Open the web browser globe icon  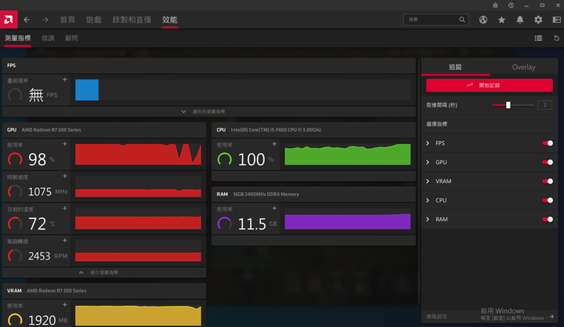tap(483, 20)
